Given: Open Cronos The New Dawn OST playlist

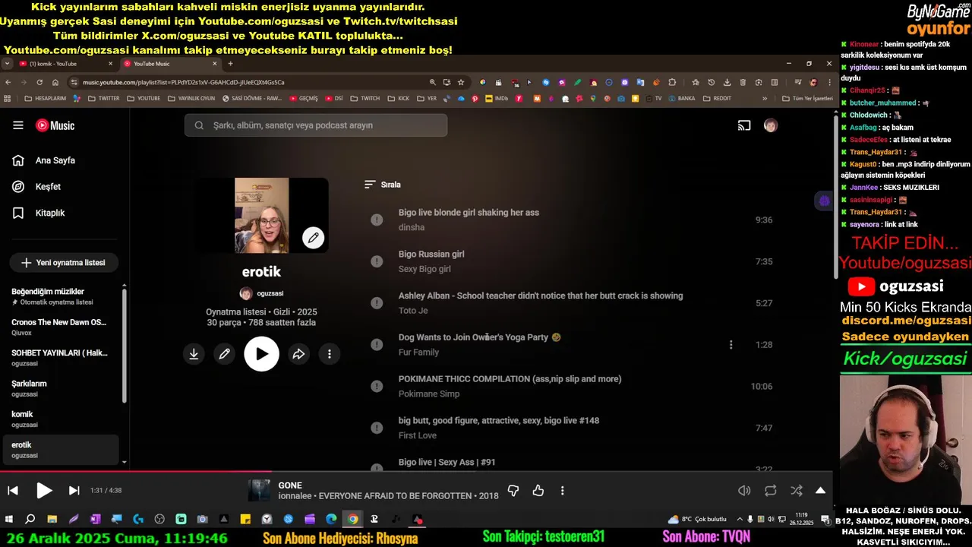Looking at the screenshot, I should tap(60, 327).
